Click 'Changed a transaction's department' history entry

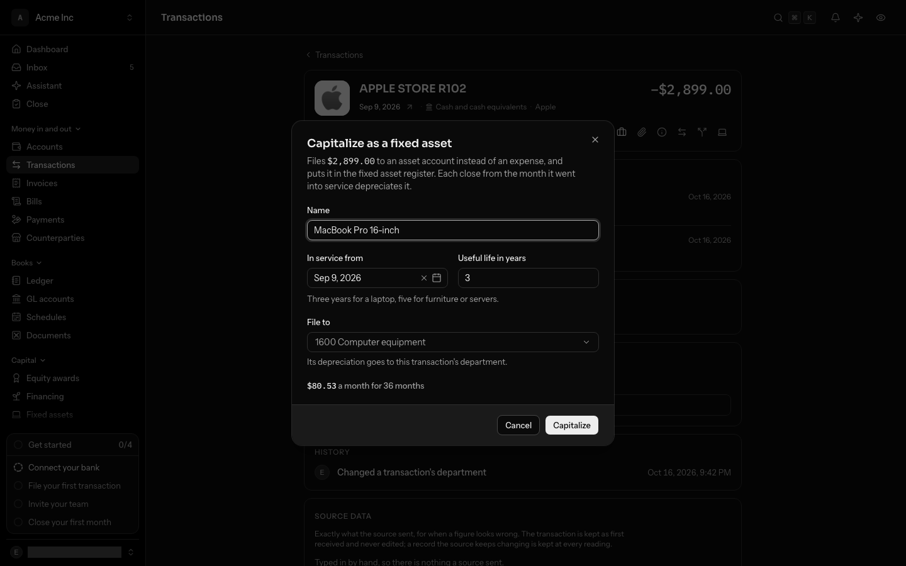pos(411,472)
